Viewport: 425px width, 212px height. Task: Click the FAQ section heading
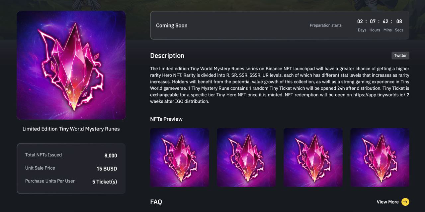pos(156,202)
